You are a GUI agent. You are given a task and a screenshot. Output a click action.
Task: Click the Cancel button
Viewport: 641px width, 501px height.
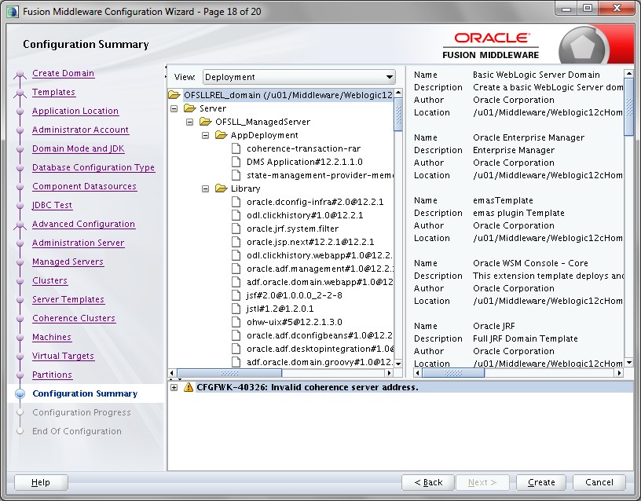point(599,482)
